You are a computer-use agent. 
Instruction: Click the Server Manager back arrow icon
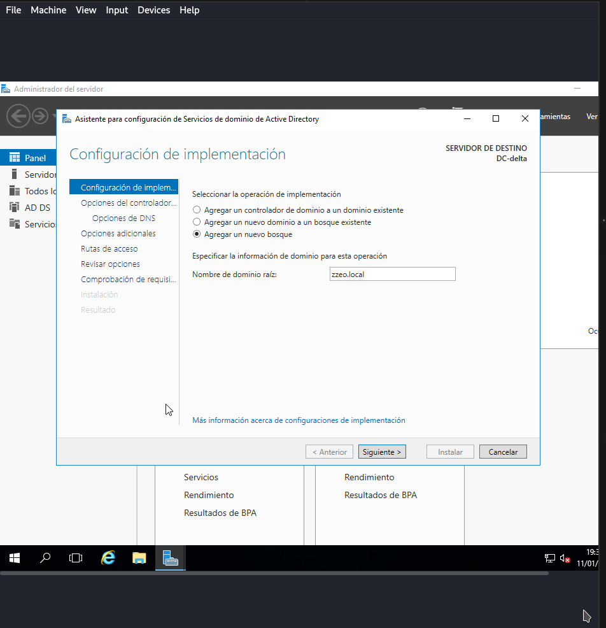coord(18,116)
